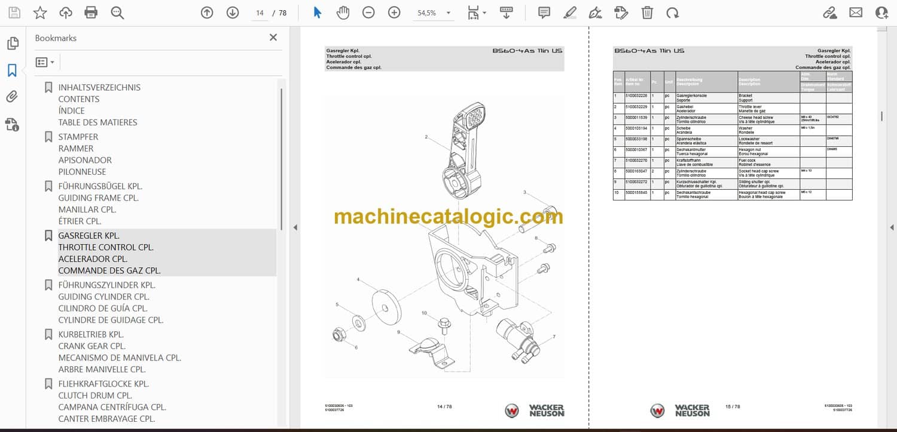The width and height of the screenshot is (897, 432).
Task: Open the bookmarks options menu dropdown
Action: click(45, 62)
